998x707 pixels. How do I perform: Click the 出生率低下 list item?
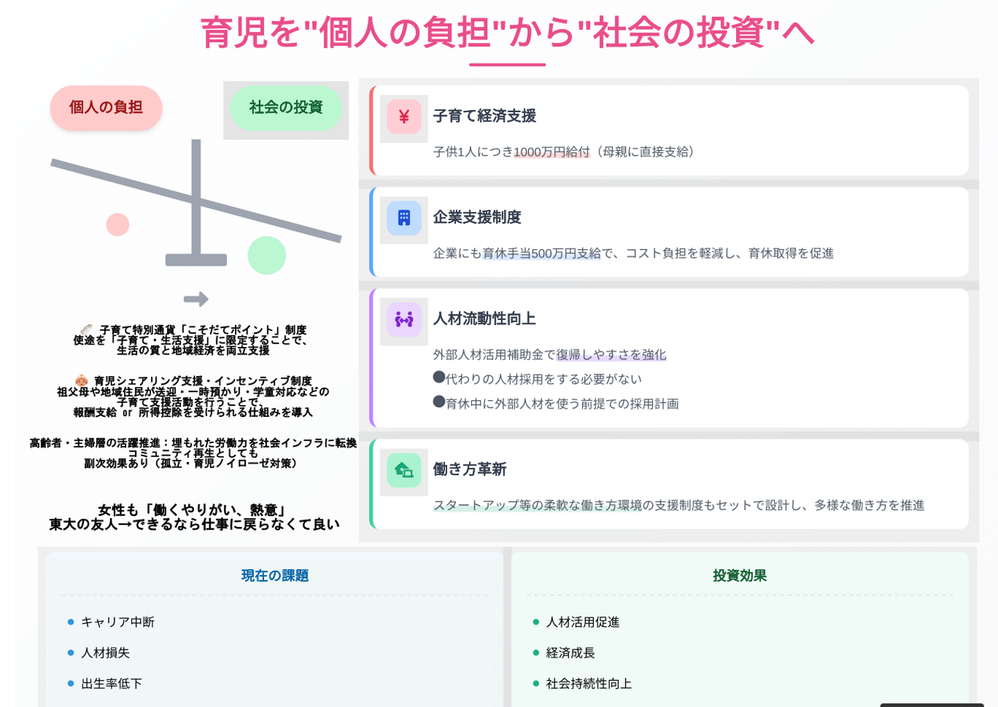[112, 683]
